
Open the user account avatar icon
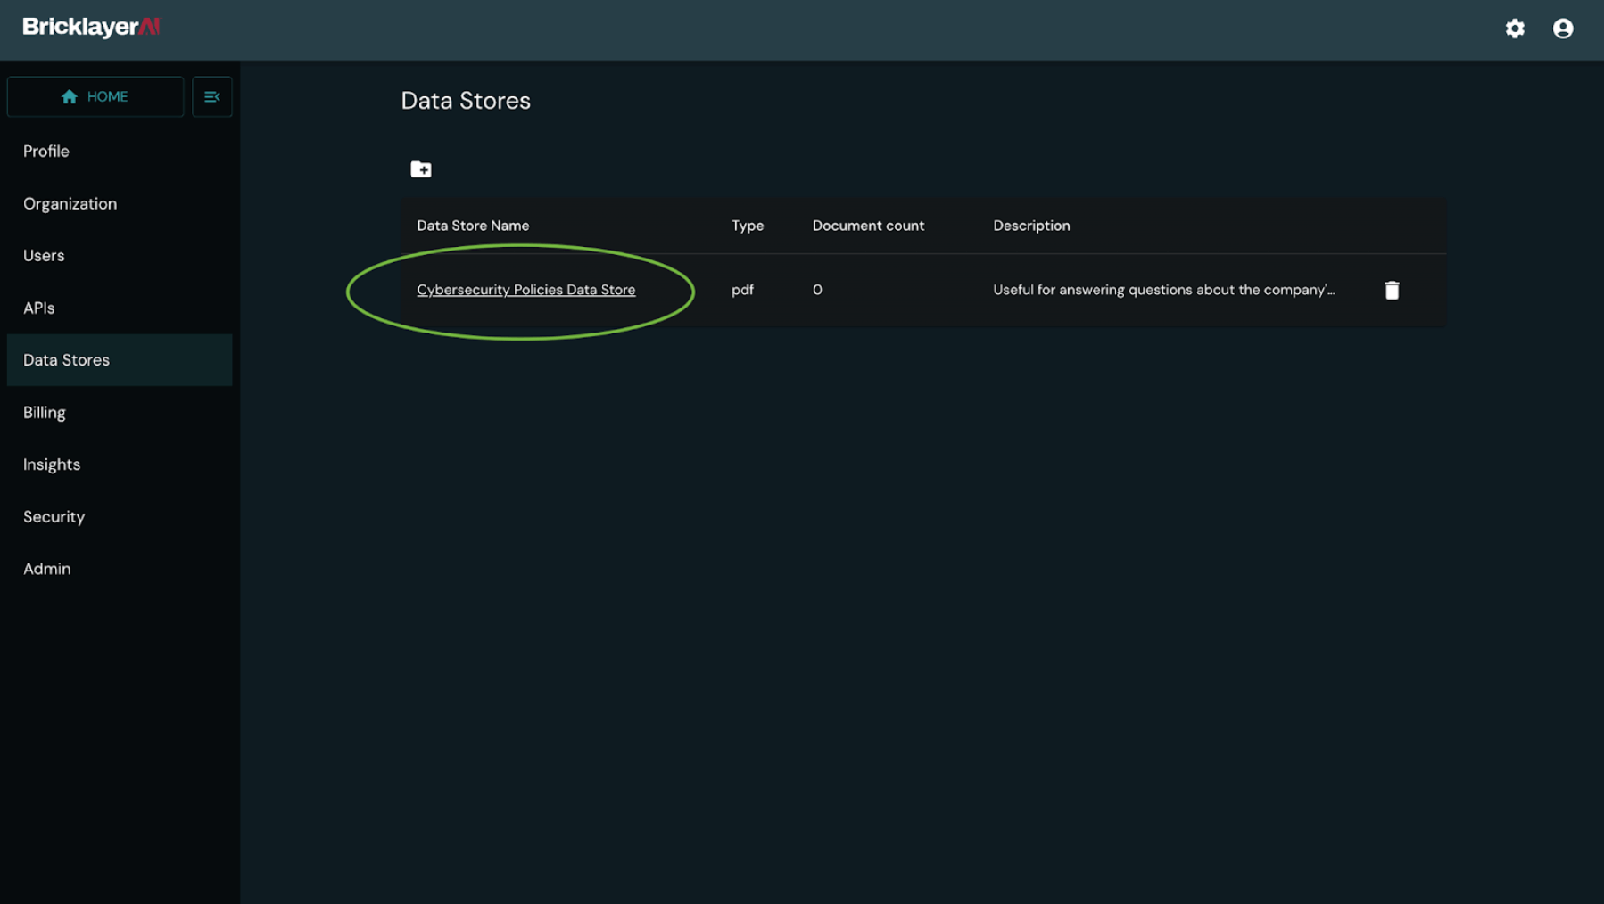click(x=1562, y=29)
